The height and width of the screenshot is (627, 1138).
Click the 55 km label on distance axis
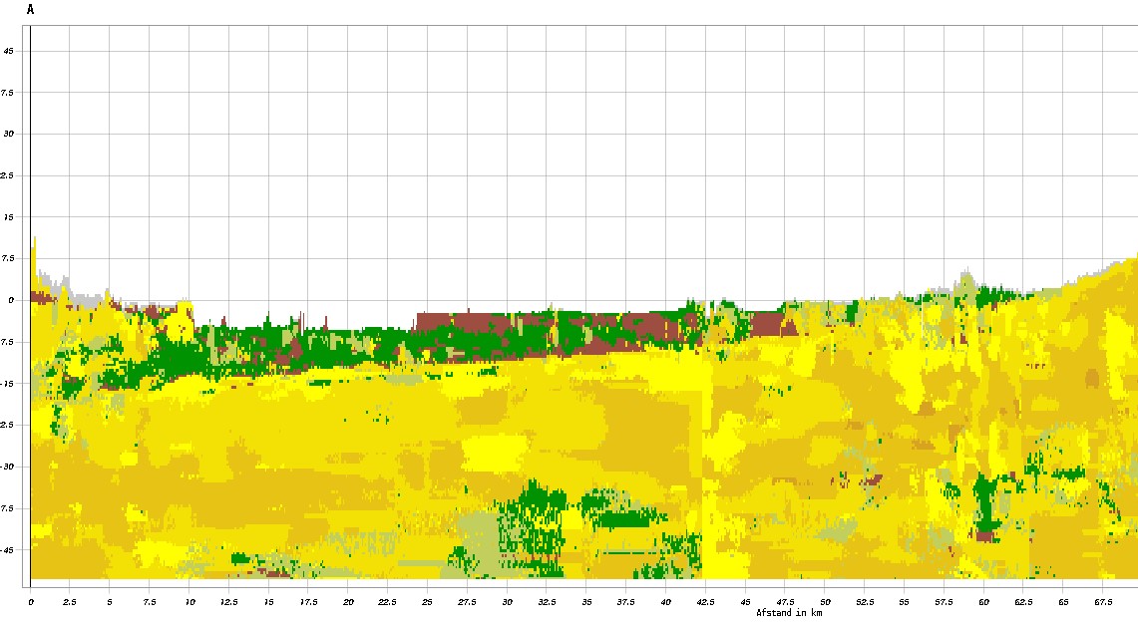coord(904,603)
